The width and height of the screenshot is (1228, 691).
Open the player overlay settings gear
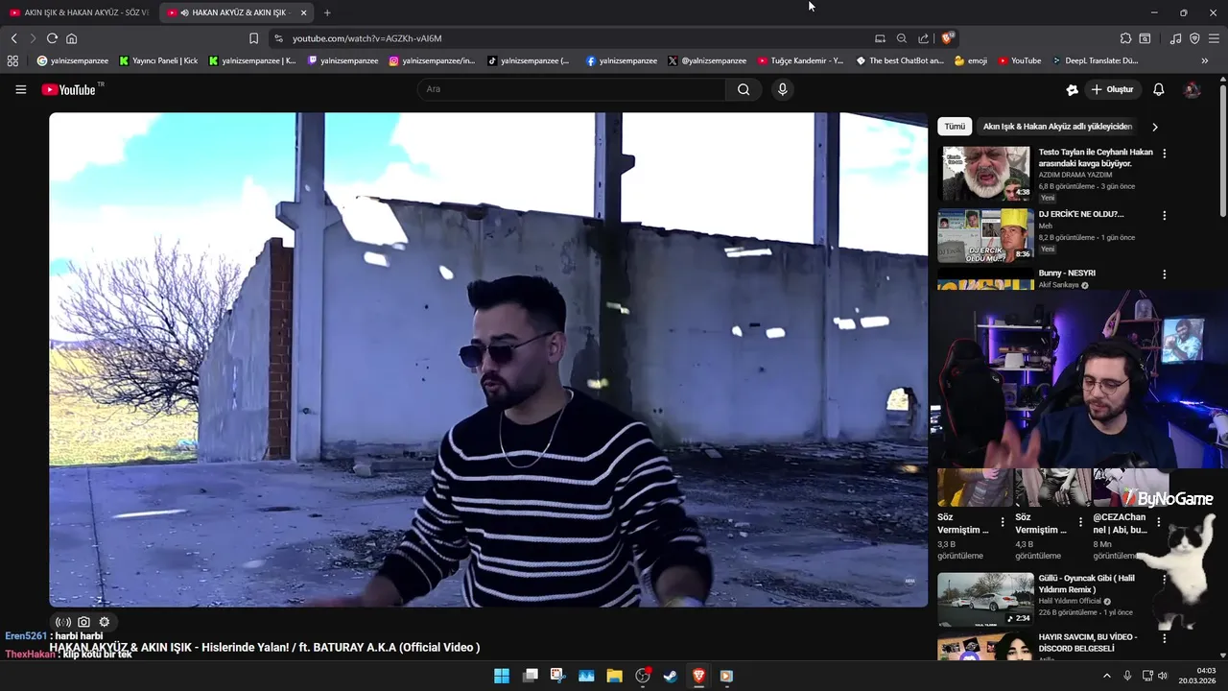tap(105, 622)
